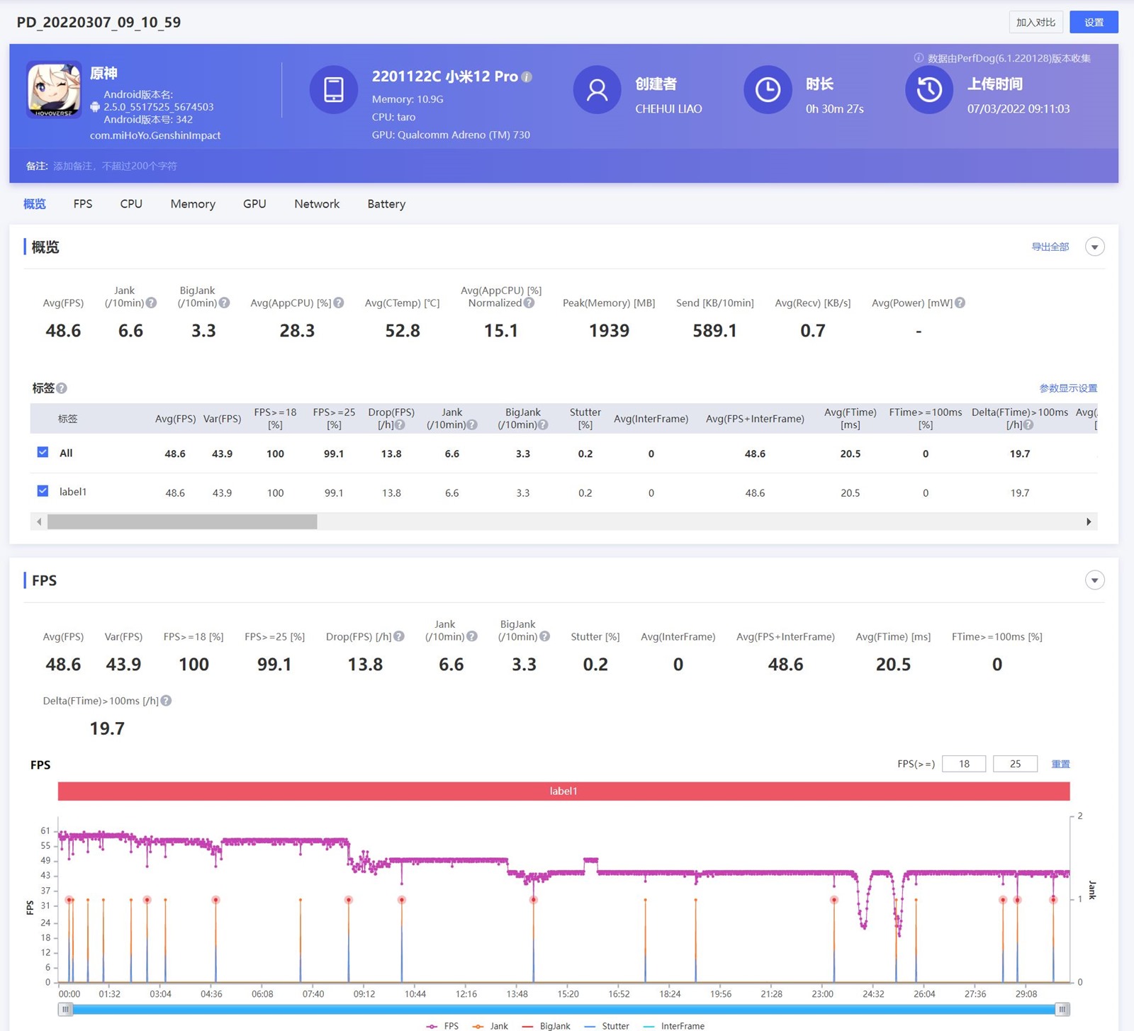Click the chart timeline range slider's left handle

point(66,1009)
